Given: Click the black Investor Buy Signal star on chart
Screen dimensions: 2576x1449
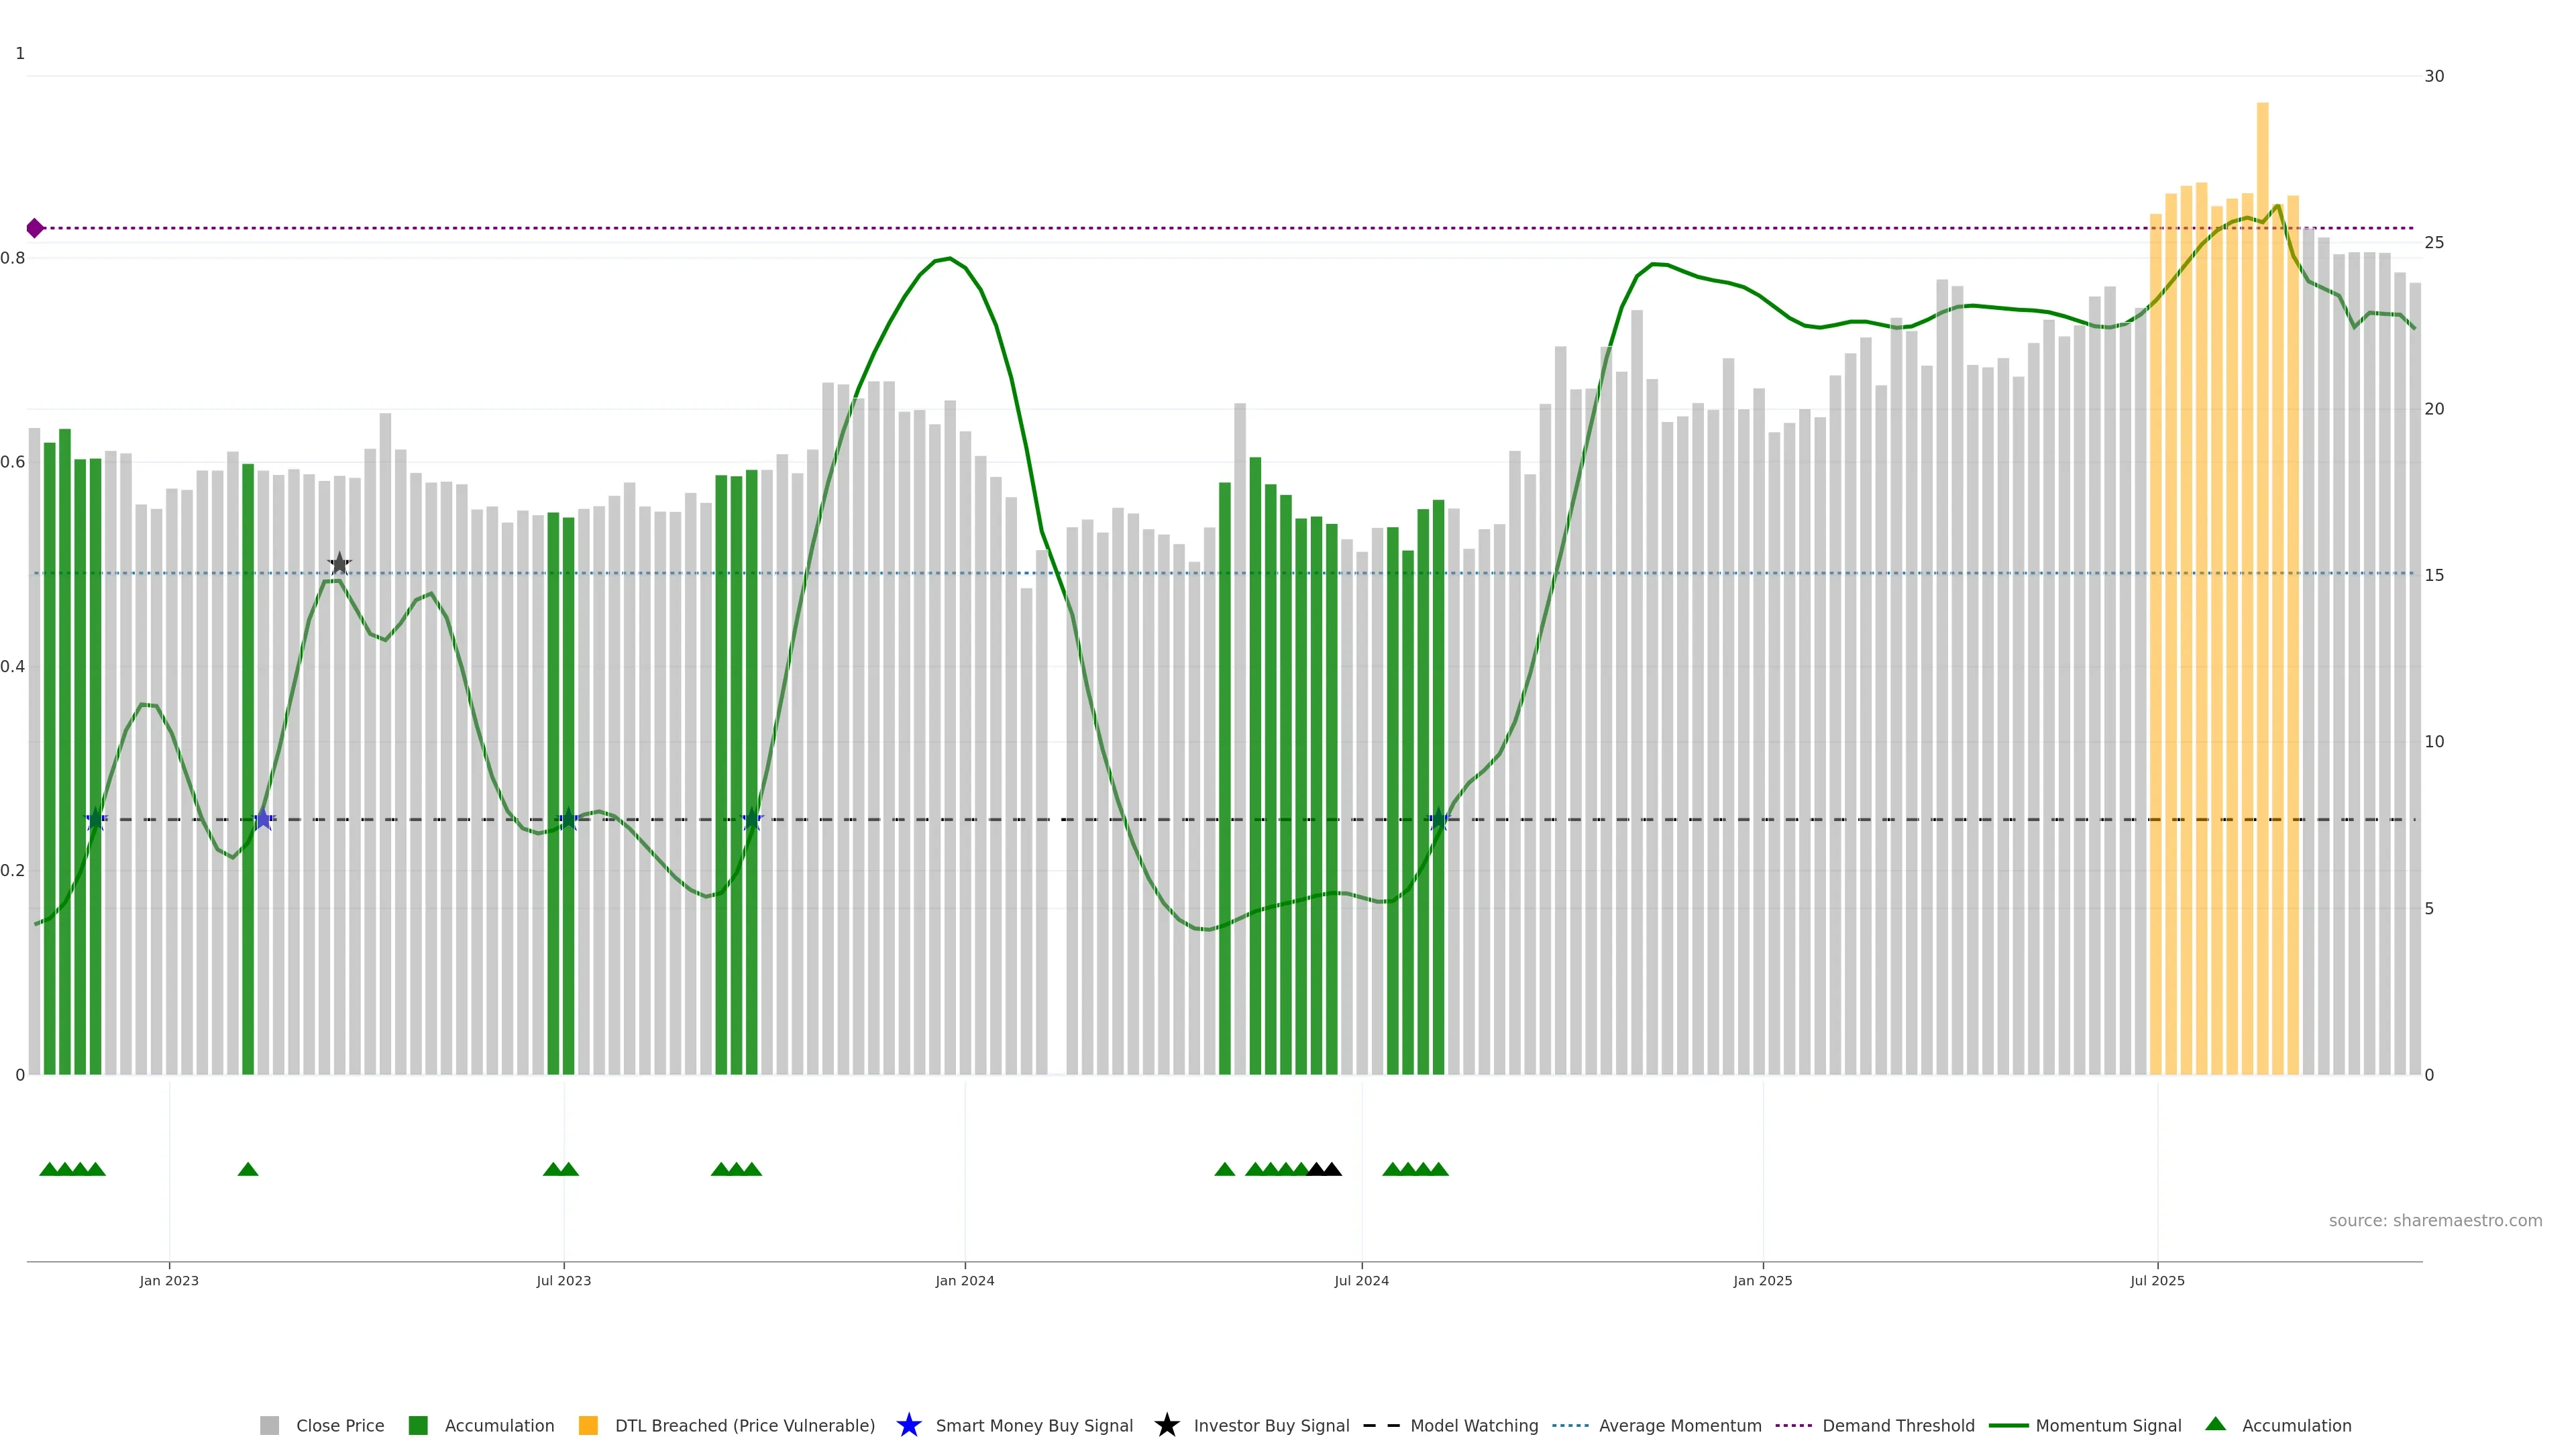Looking at the screenshot, I should [339, 564].
